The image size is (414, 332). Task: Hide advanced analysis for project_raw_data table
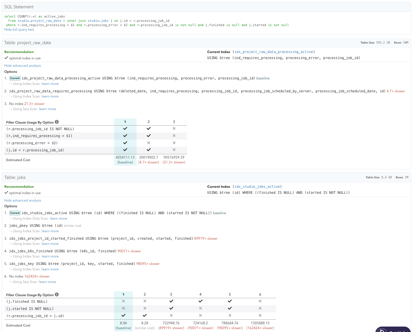[x=23, y=66]
